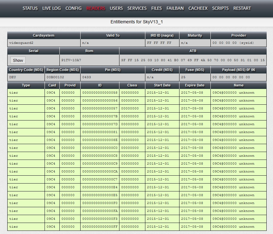Image resolution: width=273 pixels, height=234 pixels.
Task: Go to the FAILBAN page
Action: 175,8
